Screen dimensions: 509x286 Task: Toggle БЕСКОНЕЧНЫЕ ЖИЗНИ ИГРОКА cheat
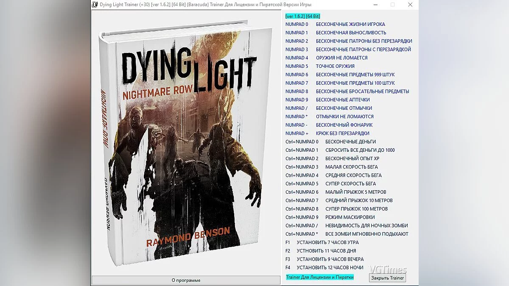click(x=350, y=24)
